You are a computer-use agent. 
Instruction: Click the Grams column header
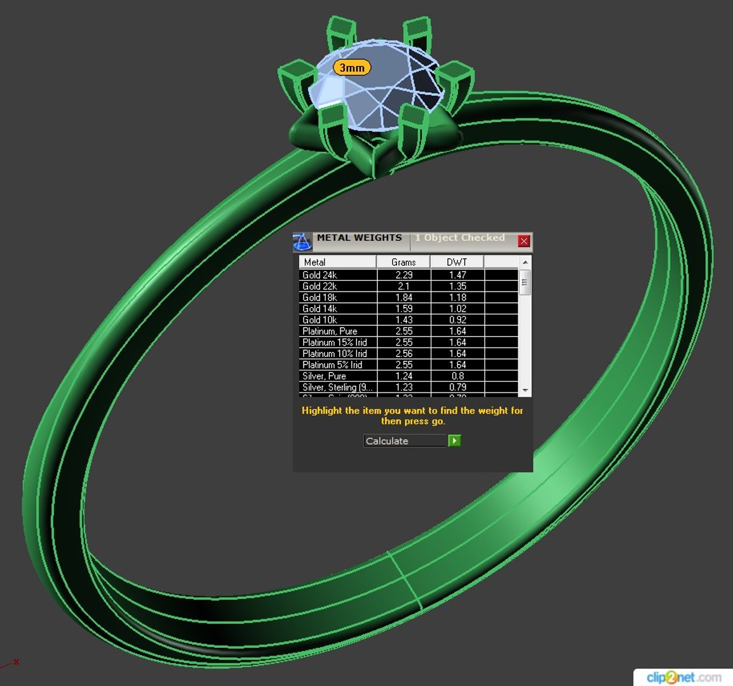click(403, 262)
